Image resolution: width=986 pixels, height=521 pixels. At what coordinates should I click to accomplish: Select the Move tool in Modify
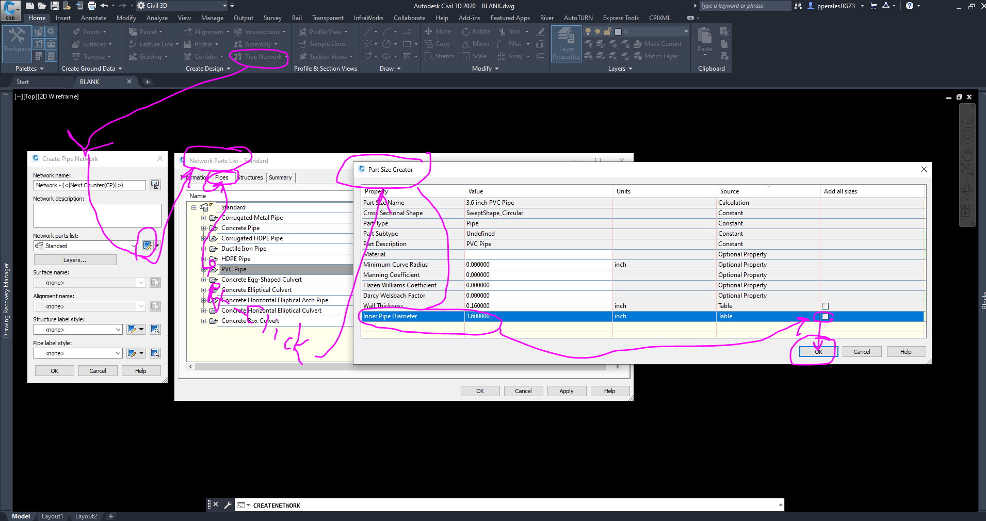(x=438, y=31)
